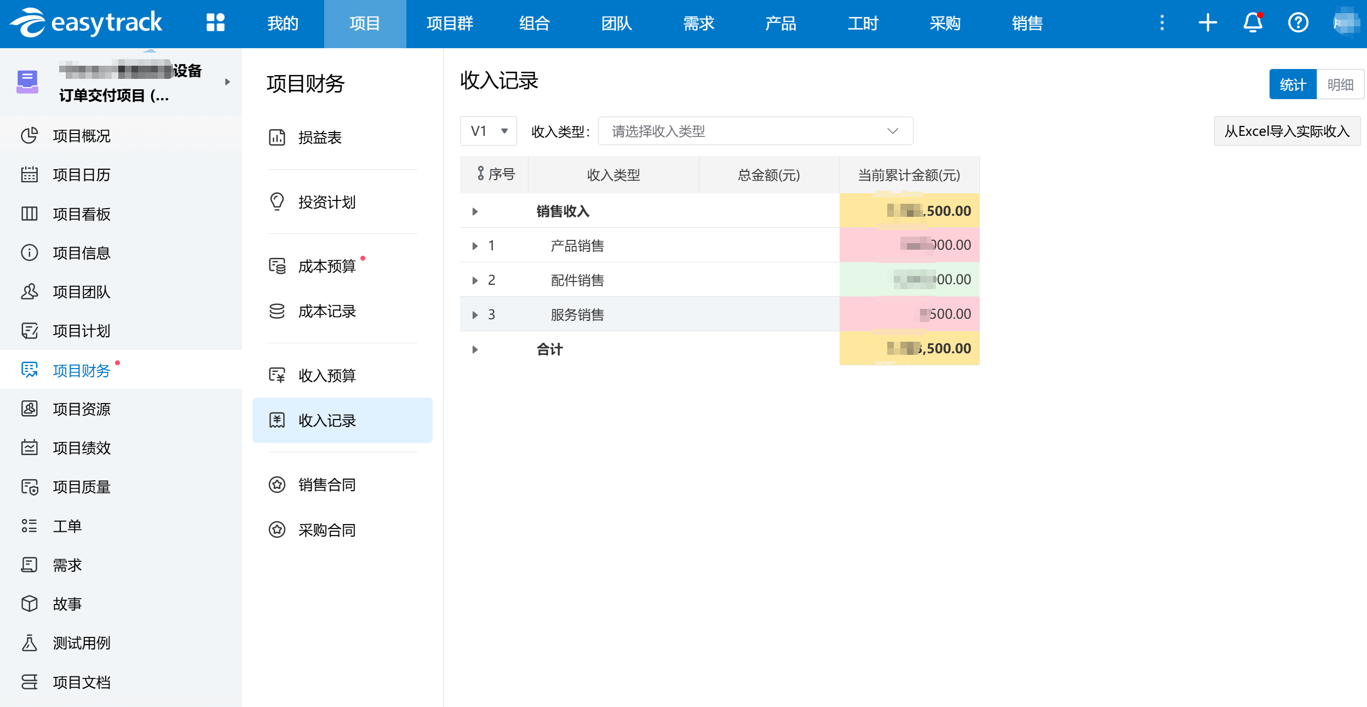Switch view to 统计 mode
The image size is (1367, 707).
(x=1293, y=84)
